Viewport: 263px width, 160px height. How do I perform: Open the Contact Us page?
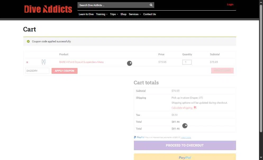click(x=149, y=14)
